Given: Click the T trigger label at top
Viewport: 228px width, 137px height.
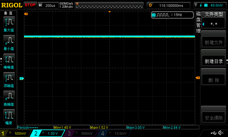Looking at the screenshot, I should click(x=196, y=5).
